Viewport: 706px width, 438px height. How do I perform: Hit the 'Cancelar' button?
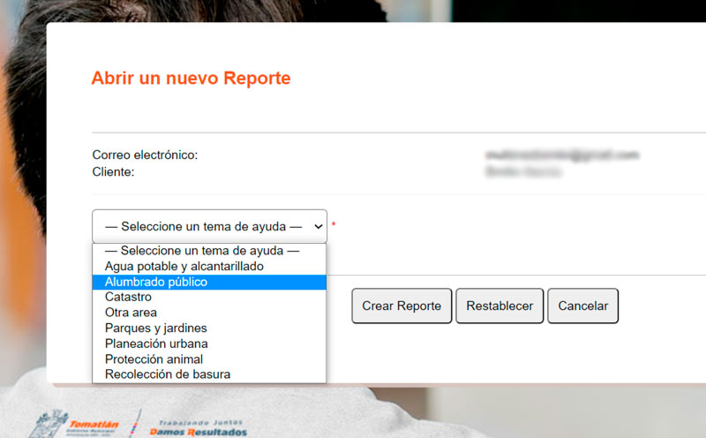point(582,306)
